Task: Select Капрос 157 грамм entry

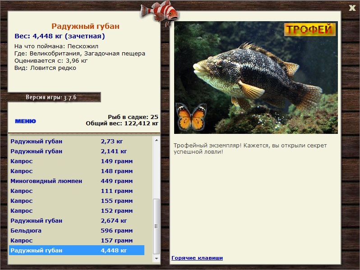Action: (77, 240)
